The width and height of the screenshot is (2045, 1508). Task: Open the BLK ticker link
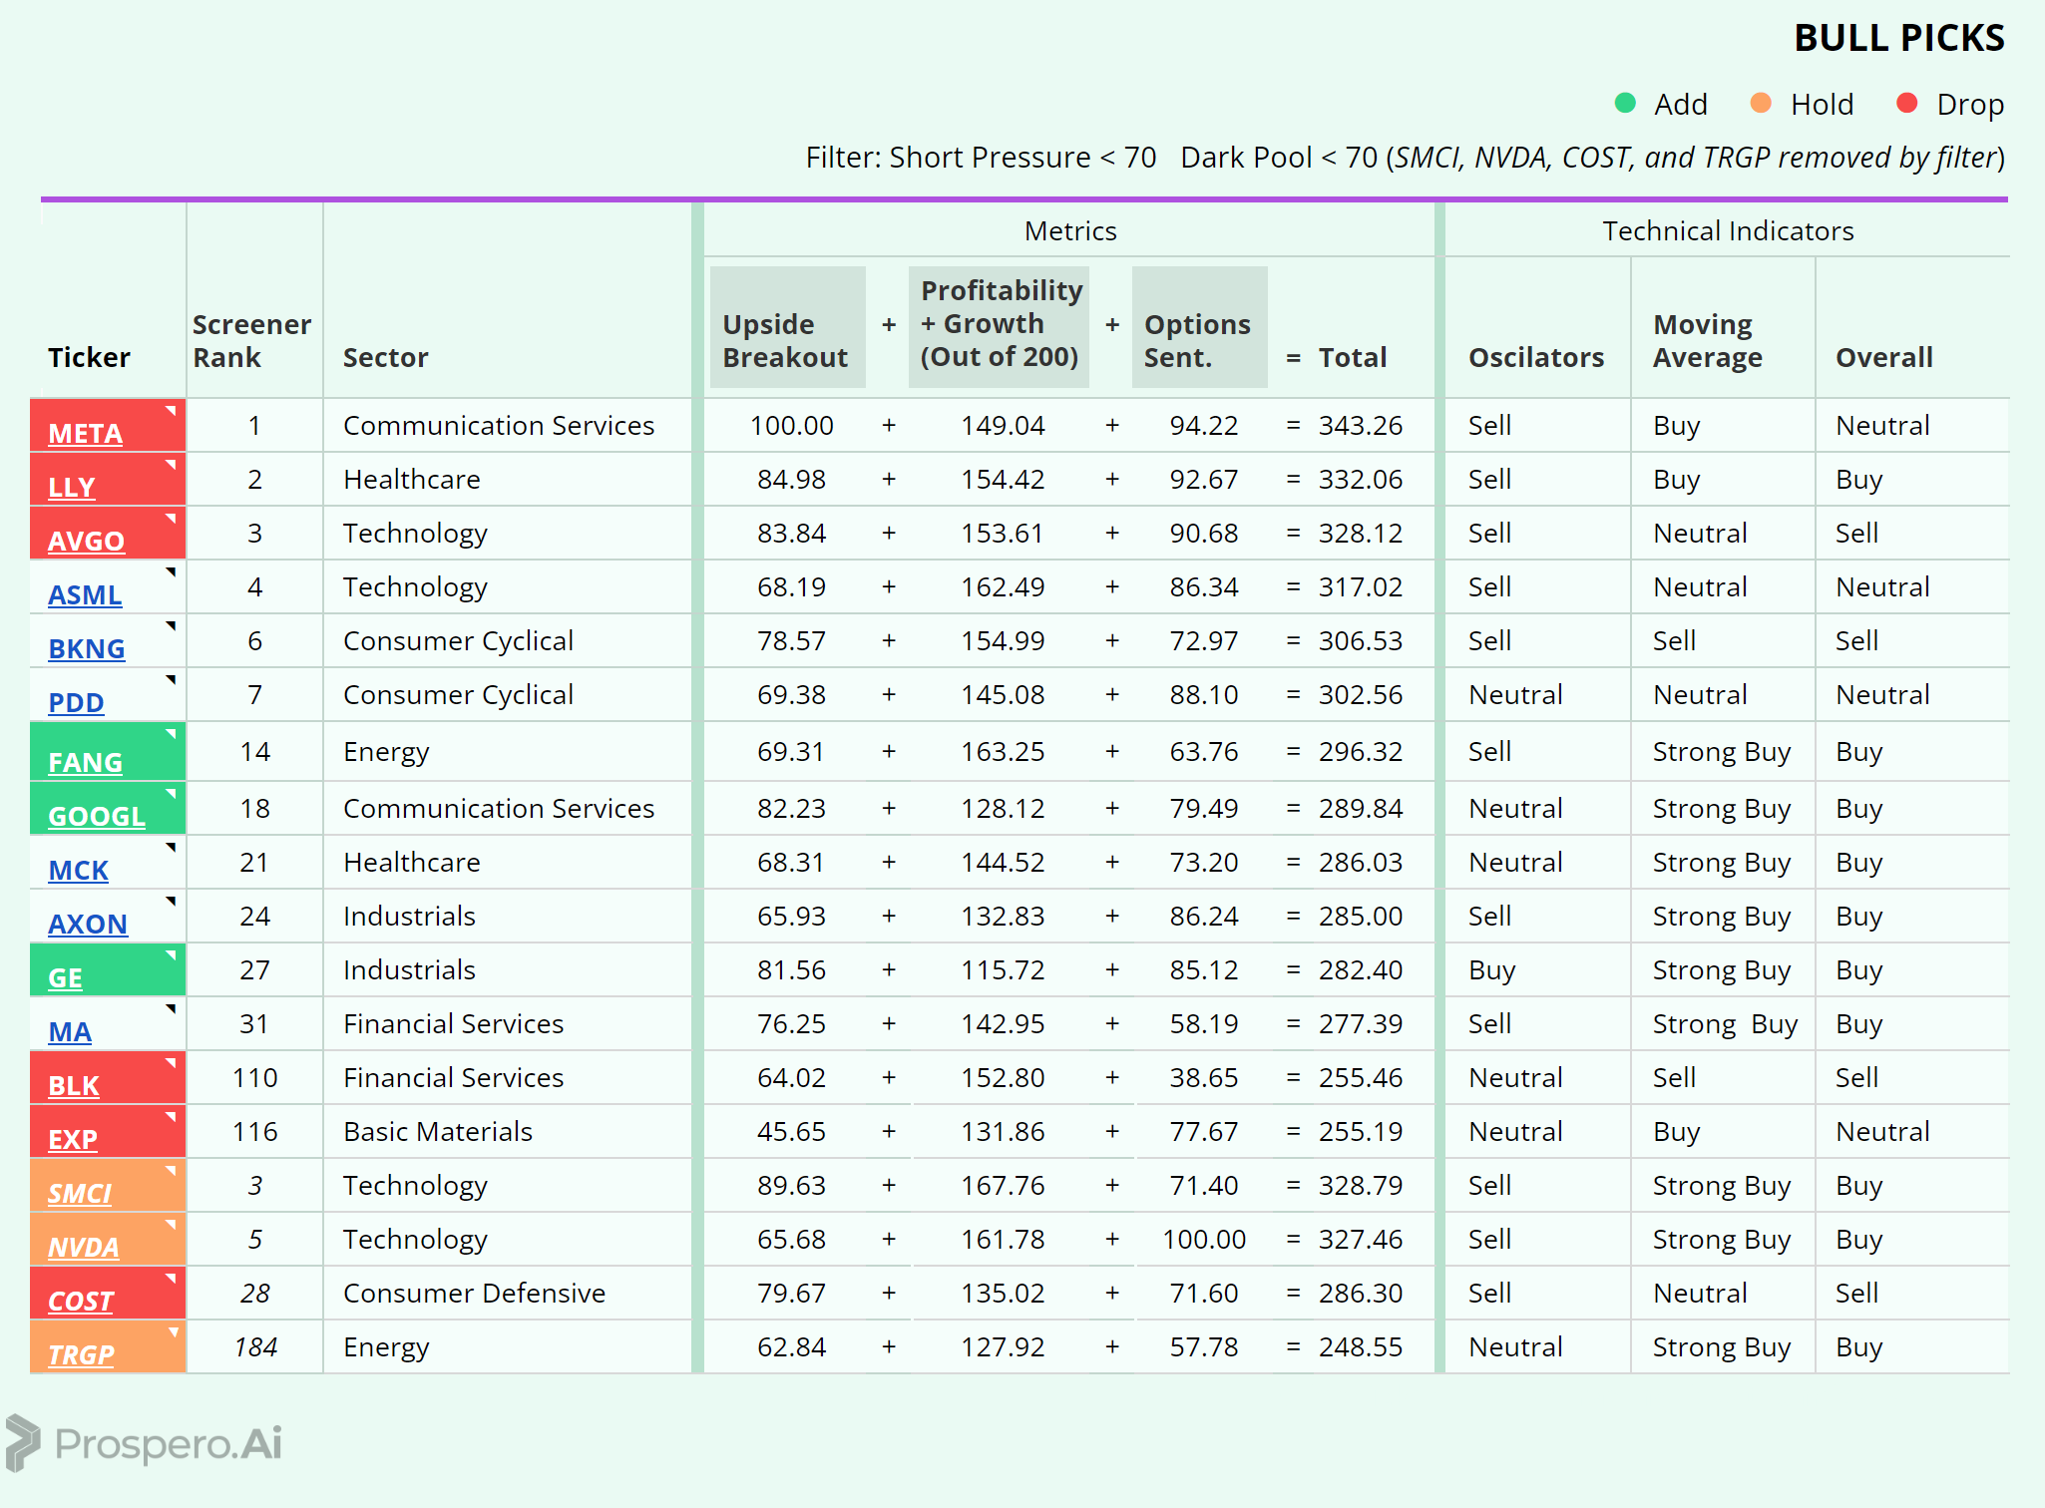74,1086
